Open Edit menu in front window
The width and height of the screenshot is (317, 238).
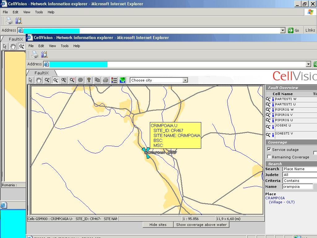[41, 46]
